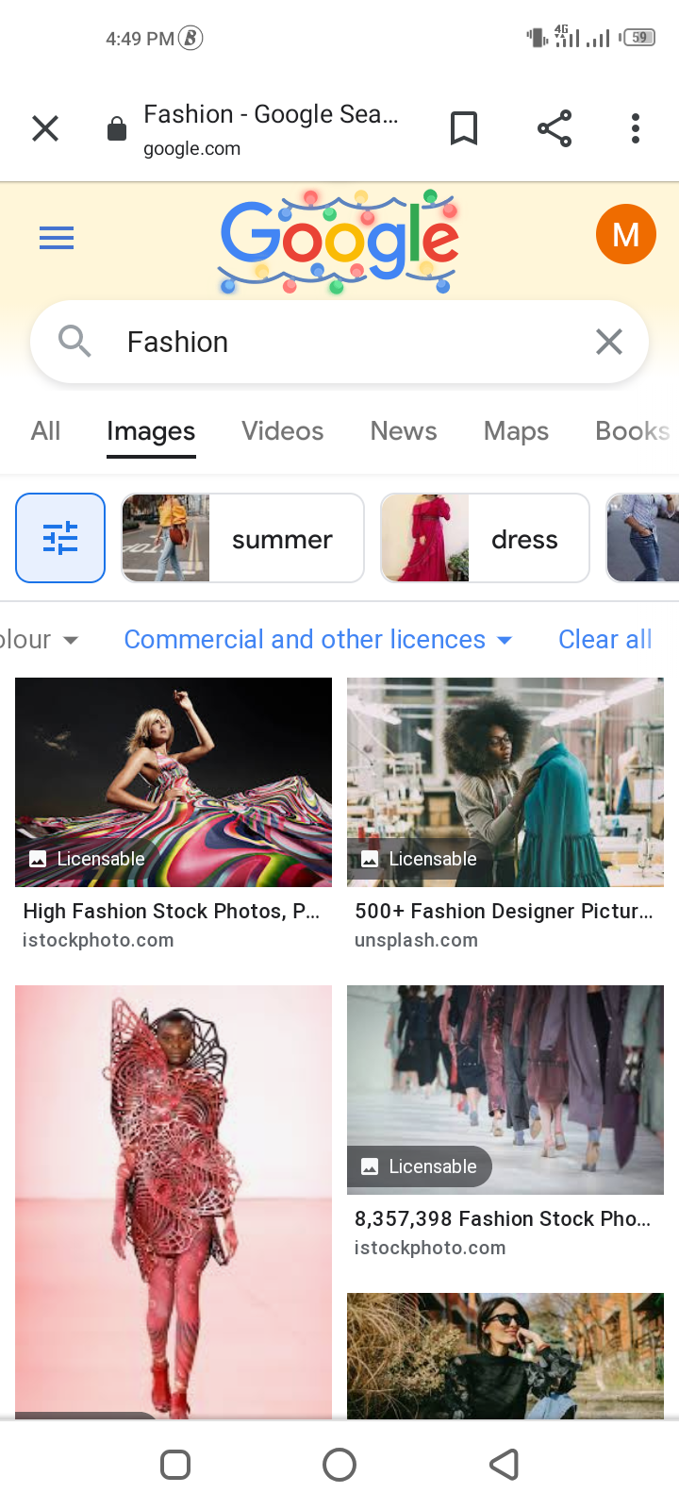Screen dimensions: 679x1510
Task: Click Clear all filters link
Action: click(x=604, y=640)
